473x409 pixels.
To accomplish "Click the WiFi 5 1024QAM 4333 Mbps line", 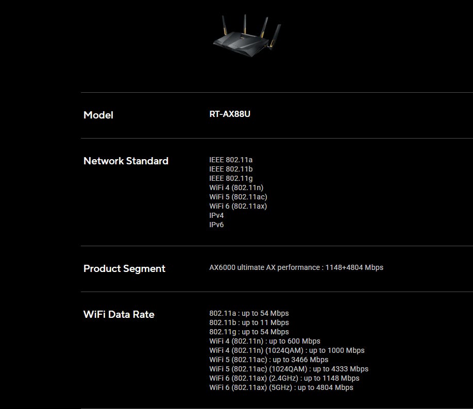I will 289,369.
